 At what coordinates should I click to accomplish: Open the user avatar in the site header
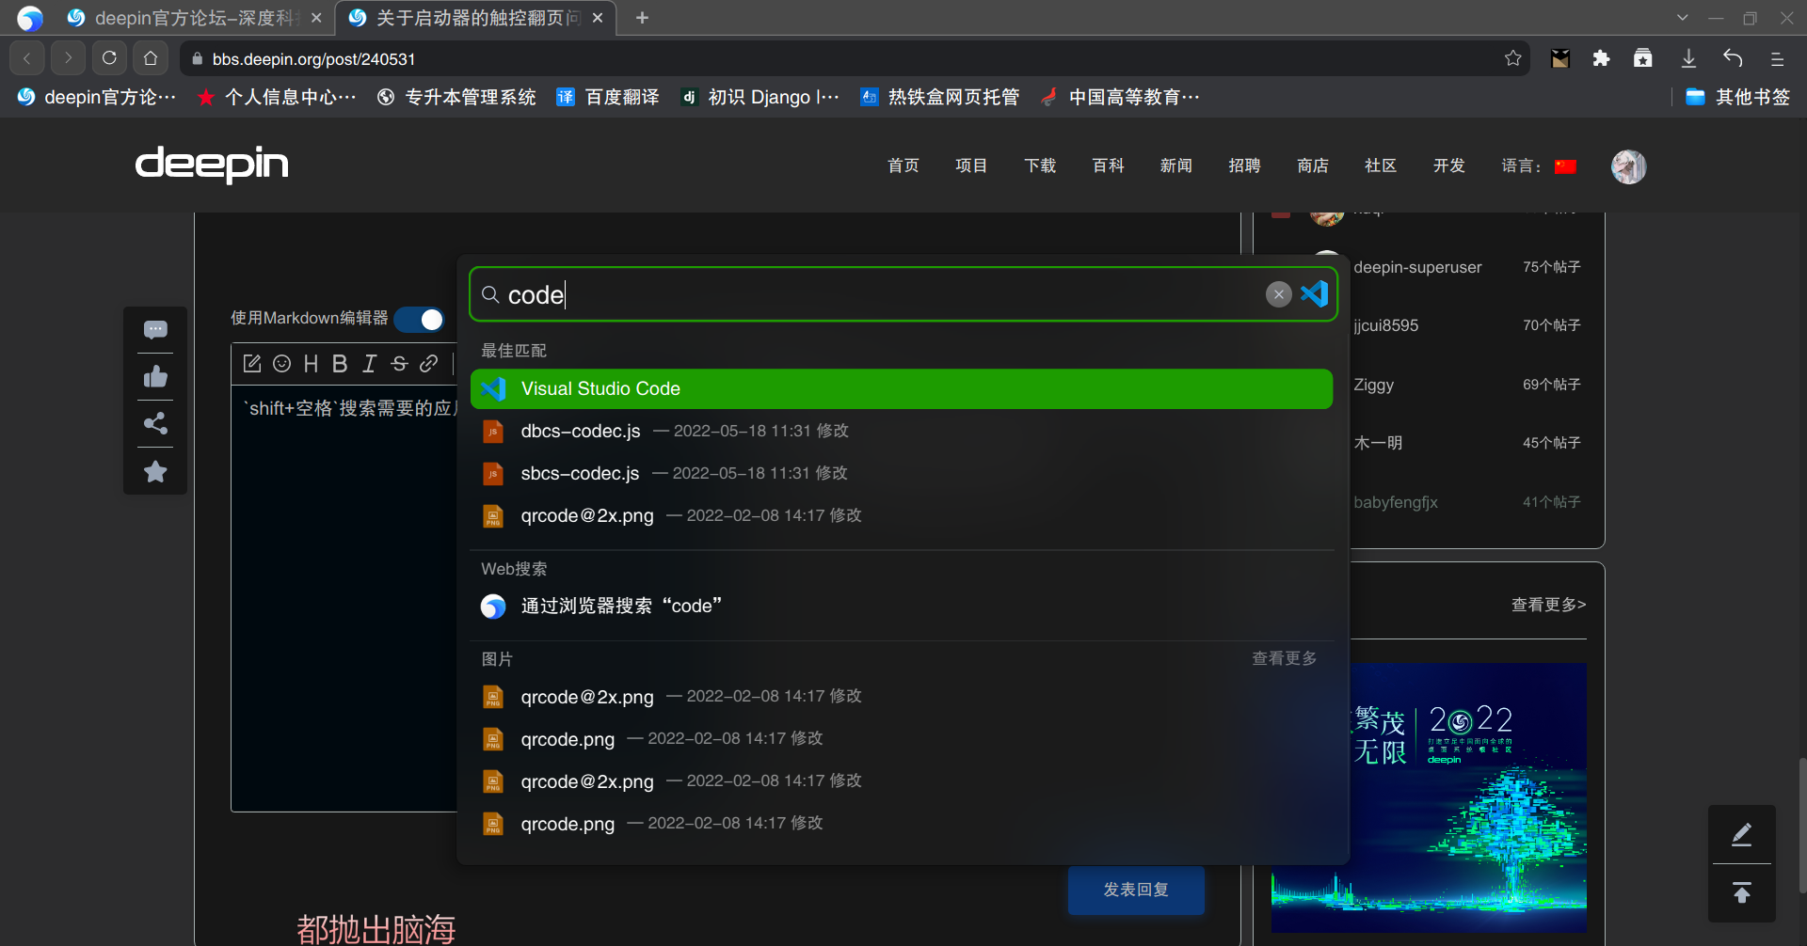[x=1628, y=166]
